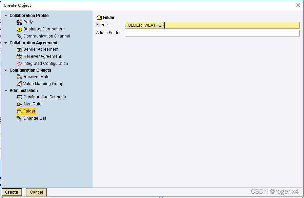Select Sender Agreement entry
Viewport: 304px width, 198px height.
coord(41,49)
